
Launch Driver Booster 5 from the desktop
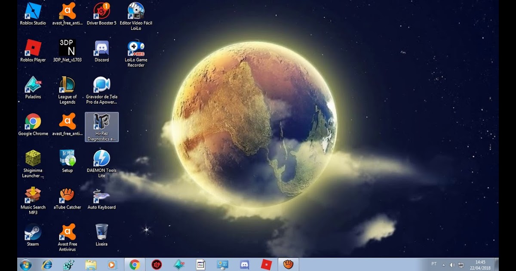point(101,14)
